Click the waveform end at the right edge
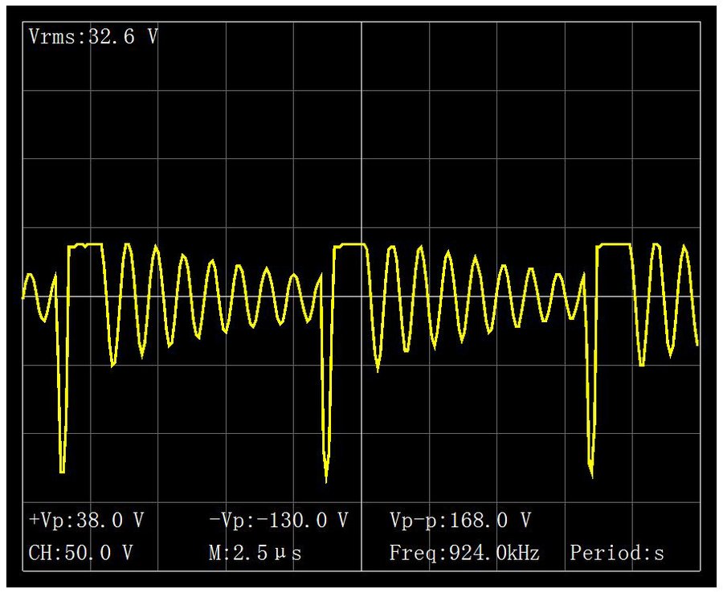The height and width of the screenshot is (593, 723). 697,345
